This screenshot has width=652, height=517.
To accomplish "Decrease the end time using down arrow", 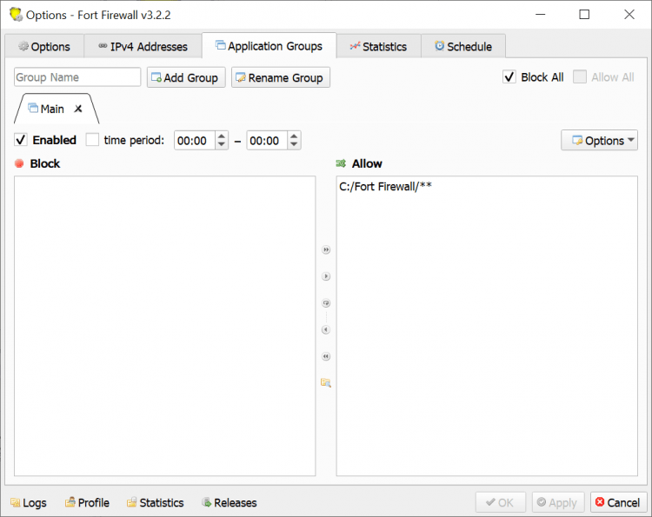I will tap(294, 144).
